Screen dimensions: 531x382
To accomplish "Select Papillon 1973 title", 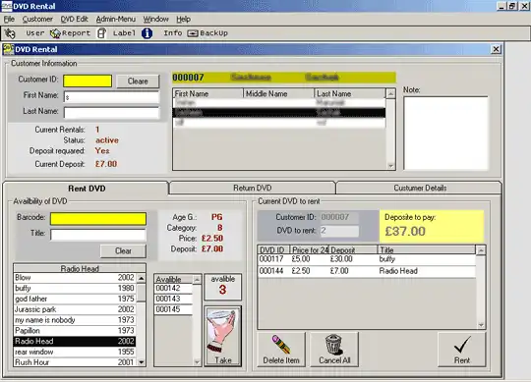I will click(75, 331).
